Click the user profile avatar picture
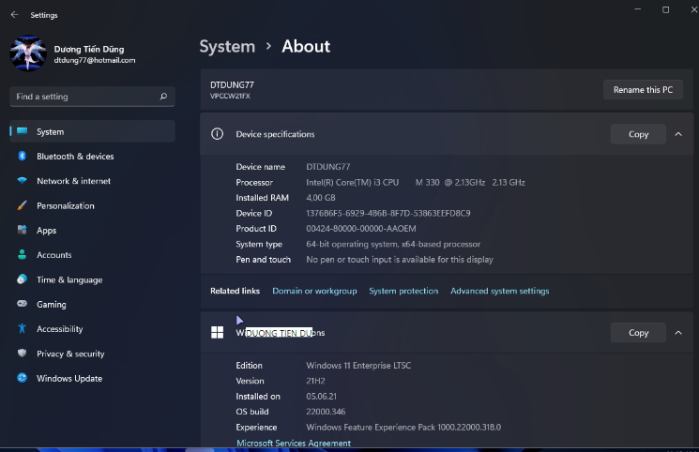Image resolution: width=699 pixels, height=452 pixels. tap(28, 53)
